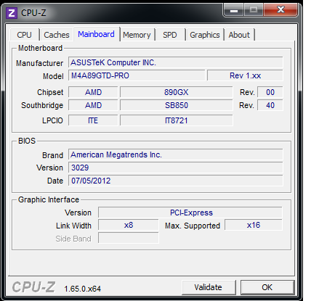The image size is (327, 301).
Task: Open the SPD tab
Action: pos(170,35)
